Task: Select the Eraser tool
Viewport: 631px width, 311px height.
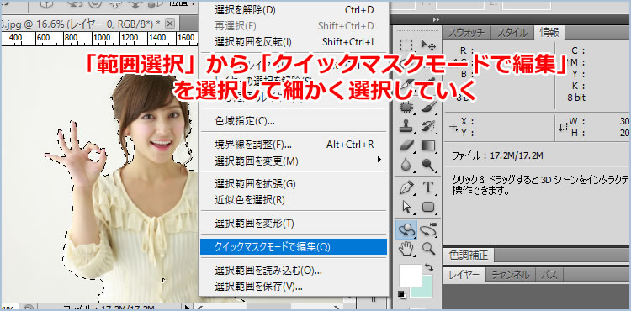Action: (407, 145)
